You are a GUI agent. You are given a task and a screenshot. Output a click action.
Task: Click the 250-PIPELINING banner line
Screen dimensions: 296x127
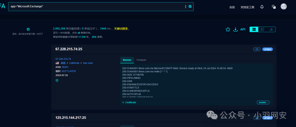click(131, 78)
